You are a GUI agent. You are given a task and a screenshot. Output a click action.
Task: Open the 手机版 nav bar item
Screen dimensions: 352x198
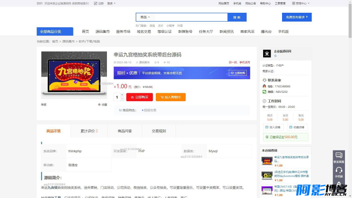point(283,31)
